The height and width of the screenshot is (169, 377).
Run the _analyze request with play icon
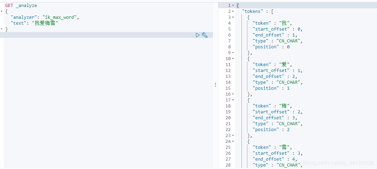click(198, 35)
